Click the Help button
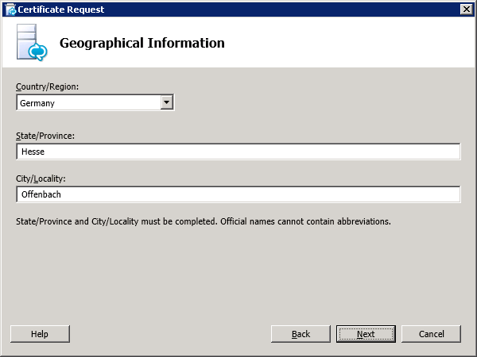The height and width of the screenshot is (357, 477). pyautogui.click(x=41, y=334)
